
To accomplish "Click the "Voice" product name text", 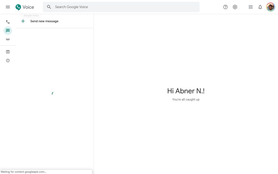I will tap(28, 7).
